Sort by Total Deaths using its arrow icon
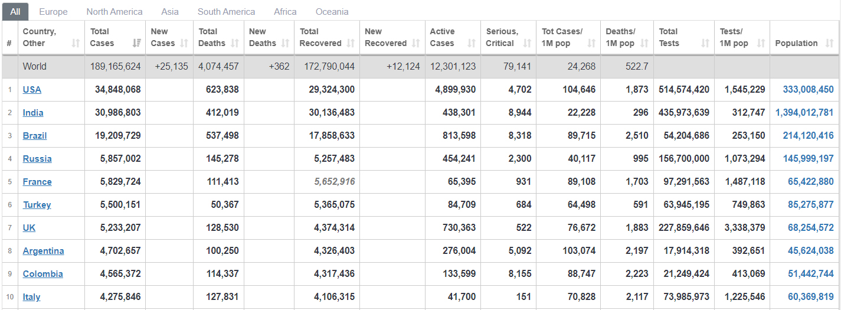Image resolution: width=841 pixels, height=310 pixels. [x=235, y=43]
